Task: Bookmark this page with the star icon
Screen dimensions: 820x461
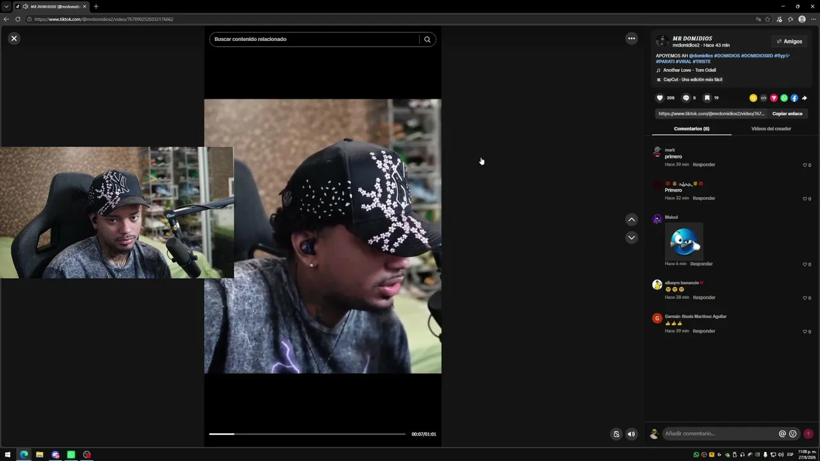Action: (x=767, y=19)
